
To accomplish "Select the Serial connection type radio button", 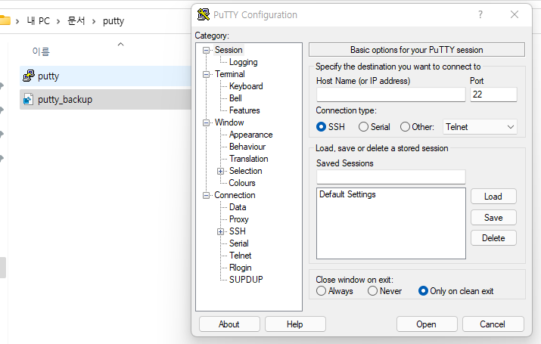I will tap(363, 127).
